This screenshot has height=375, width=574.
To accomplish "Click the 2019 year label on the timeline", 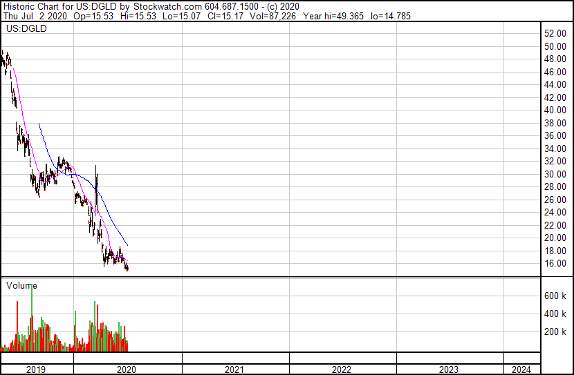I will click(x=36, y=369).
